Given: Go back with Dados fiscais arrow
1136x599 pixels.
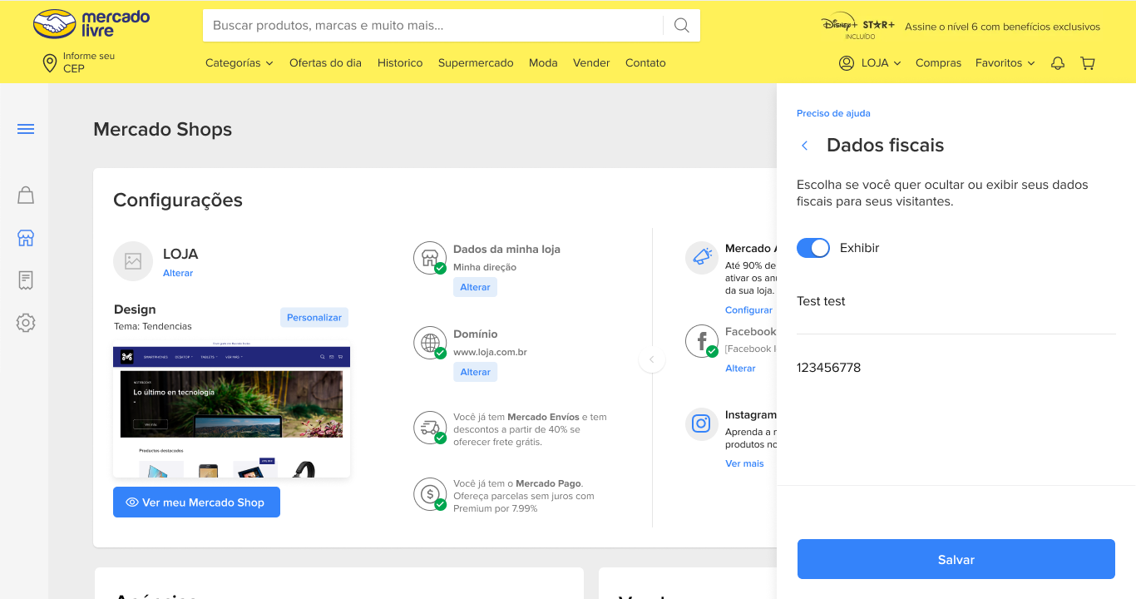Looking at the screenshot, I should tap(804, 146).
